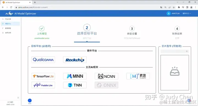Click the unetmodel.onnx file name
The height and width of the screenshot is (106, 198).
pos(42,38)
